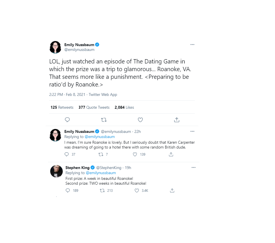This screenshot has width=275, height=243.
Task: Reply to the main Roanoke tweet
Action: [x=67, y=120]
